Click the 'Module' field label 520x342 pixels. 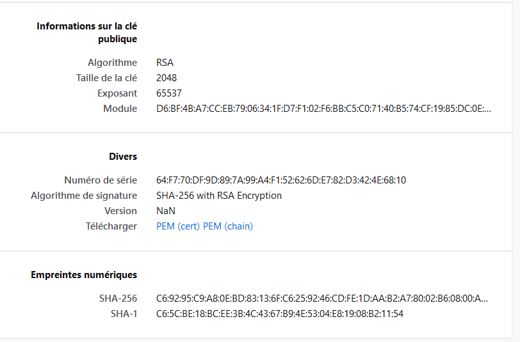pyautogui.click(x=120, y=109)
